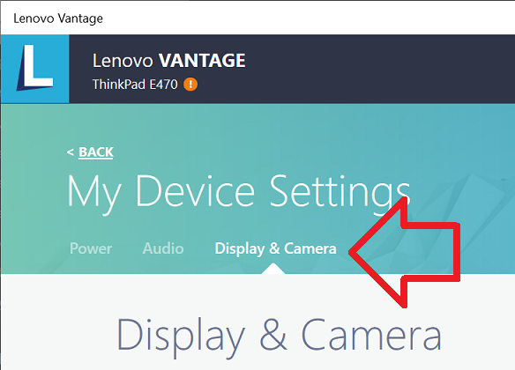Switch to the Audio tab
This screenshot has width=515, height=370.
[x=163, y=248]
